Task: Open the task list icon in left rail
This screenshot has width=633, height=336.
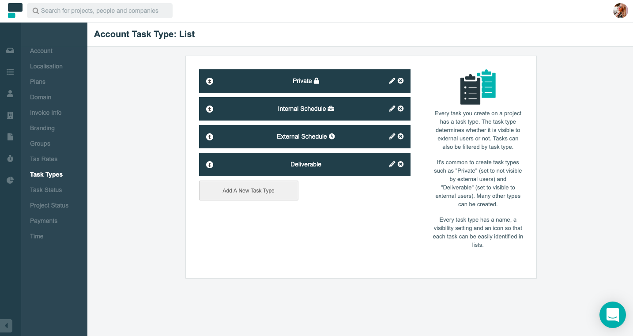Action: click(10, 72)
